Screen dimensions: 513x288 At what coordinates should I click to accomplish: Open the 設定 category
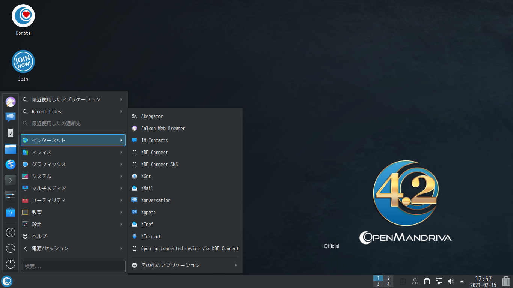point(73,224)
